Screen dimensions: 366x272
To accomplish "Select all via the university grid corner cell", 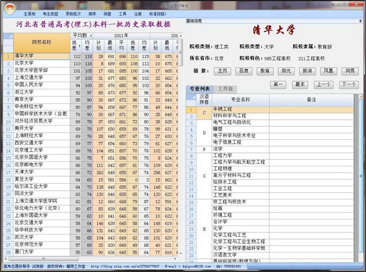I will (x=8, y=36).
